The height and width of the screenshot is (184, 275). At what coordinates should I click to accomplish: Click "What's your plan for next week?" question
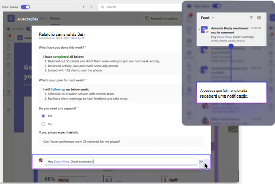62,80
